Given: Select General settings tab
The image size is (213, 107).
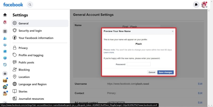Looking at the screenshot, I should 40,23.
